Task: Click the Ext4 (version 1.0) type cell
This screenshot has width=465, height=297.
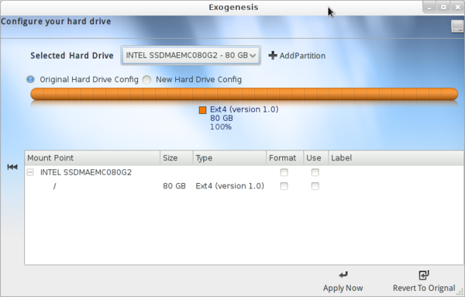Action: (x=230, y=186)
